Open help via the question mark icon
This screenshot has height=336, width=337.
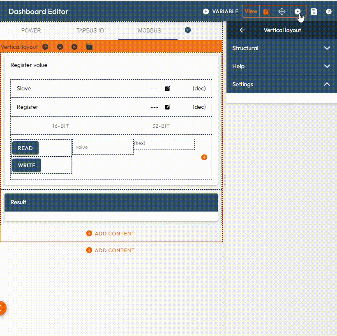[329, 12]
